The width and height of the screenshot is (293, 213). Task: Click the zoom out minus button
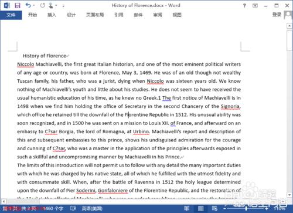[x=224, y=209]
